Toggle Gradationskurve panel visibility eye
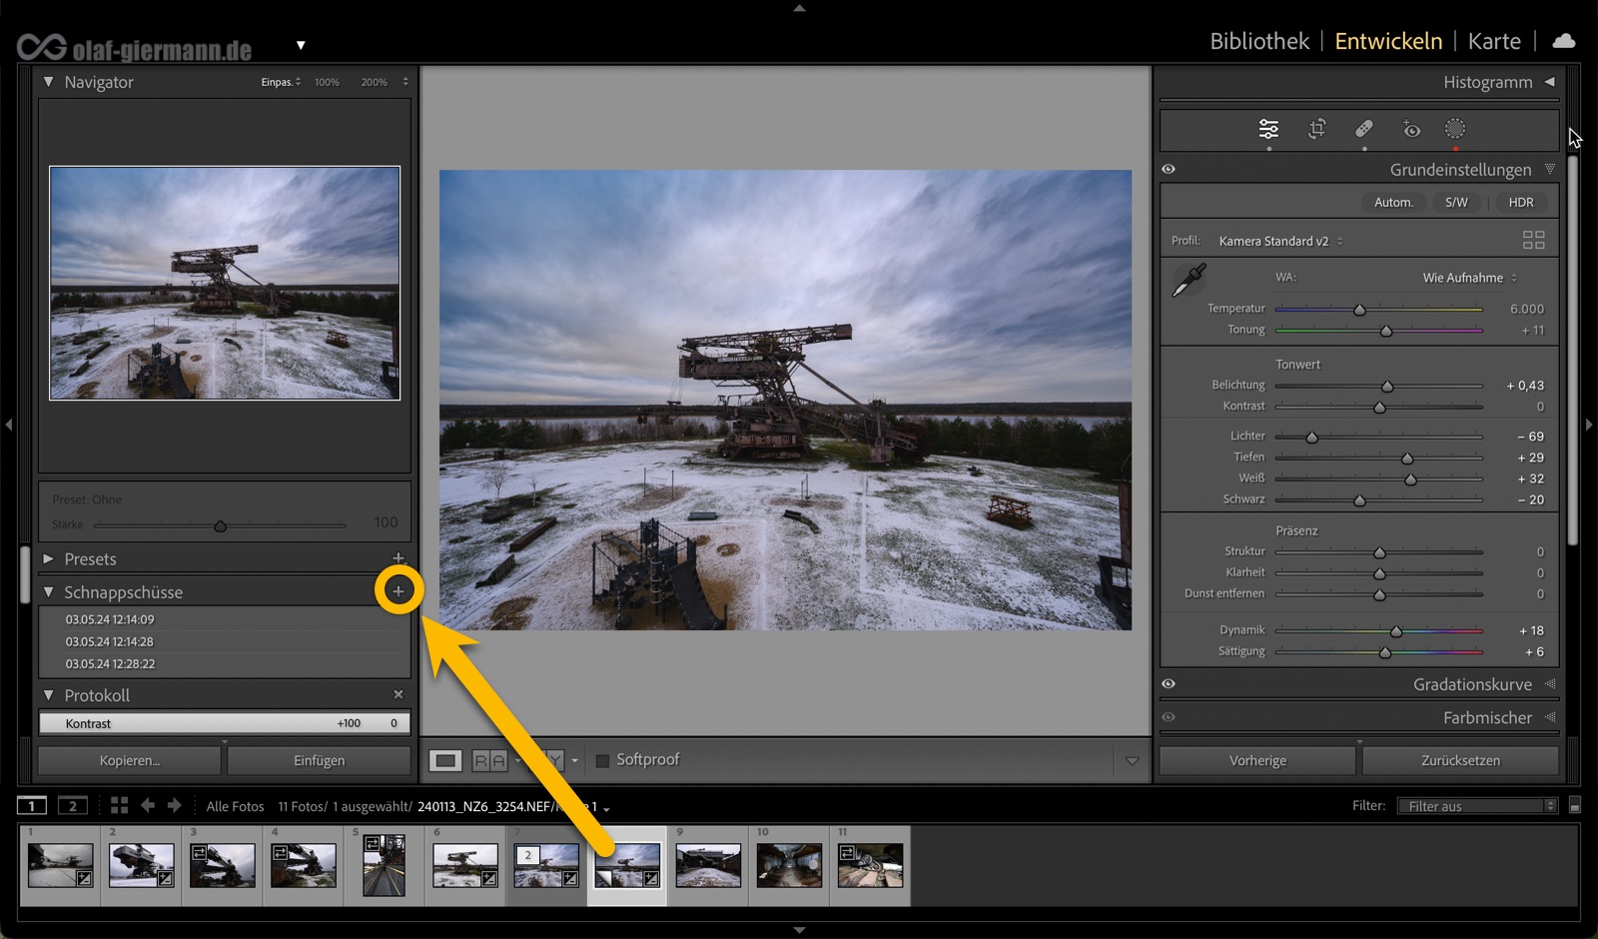Viewport: 1598px width, 939px height. pyautogui.click(x=1169, y=684)
